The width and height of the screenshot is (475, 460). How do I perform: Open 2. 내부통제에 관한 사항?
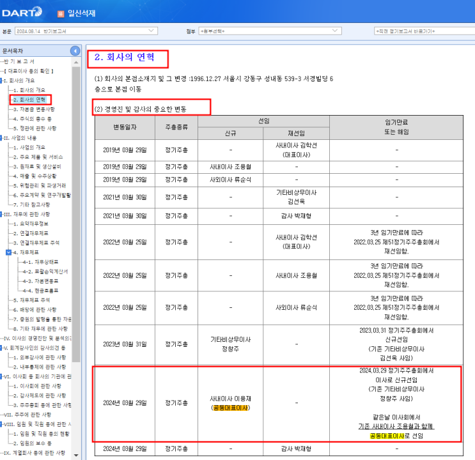pos(40,367)
